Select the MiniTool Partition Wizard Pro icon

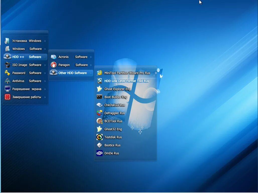(x=99, y=73)
